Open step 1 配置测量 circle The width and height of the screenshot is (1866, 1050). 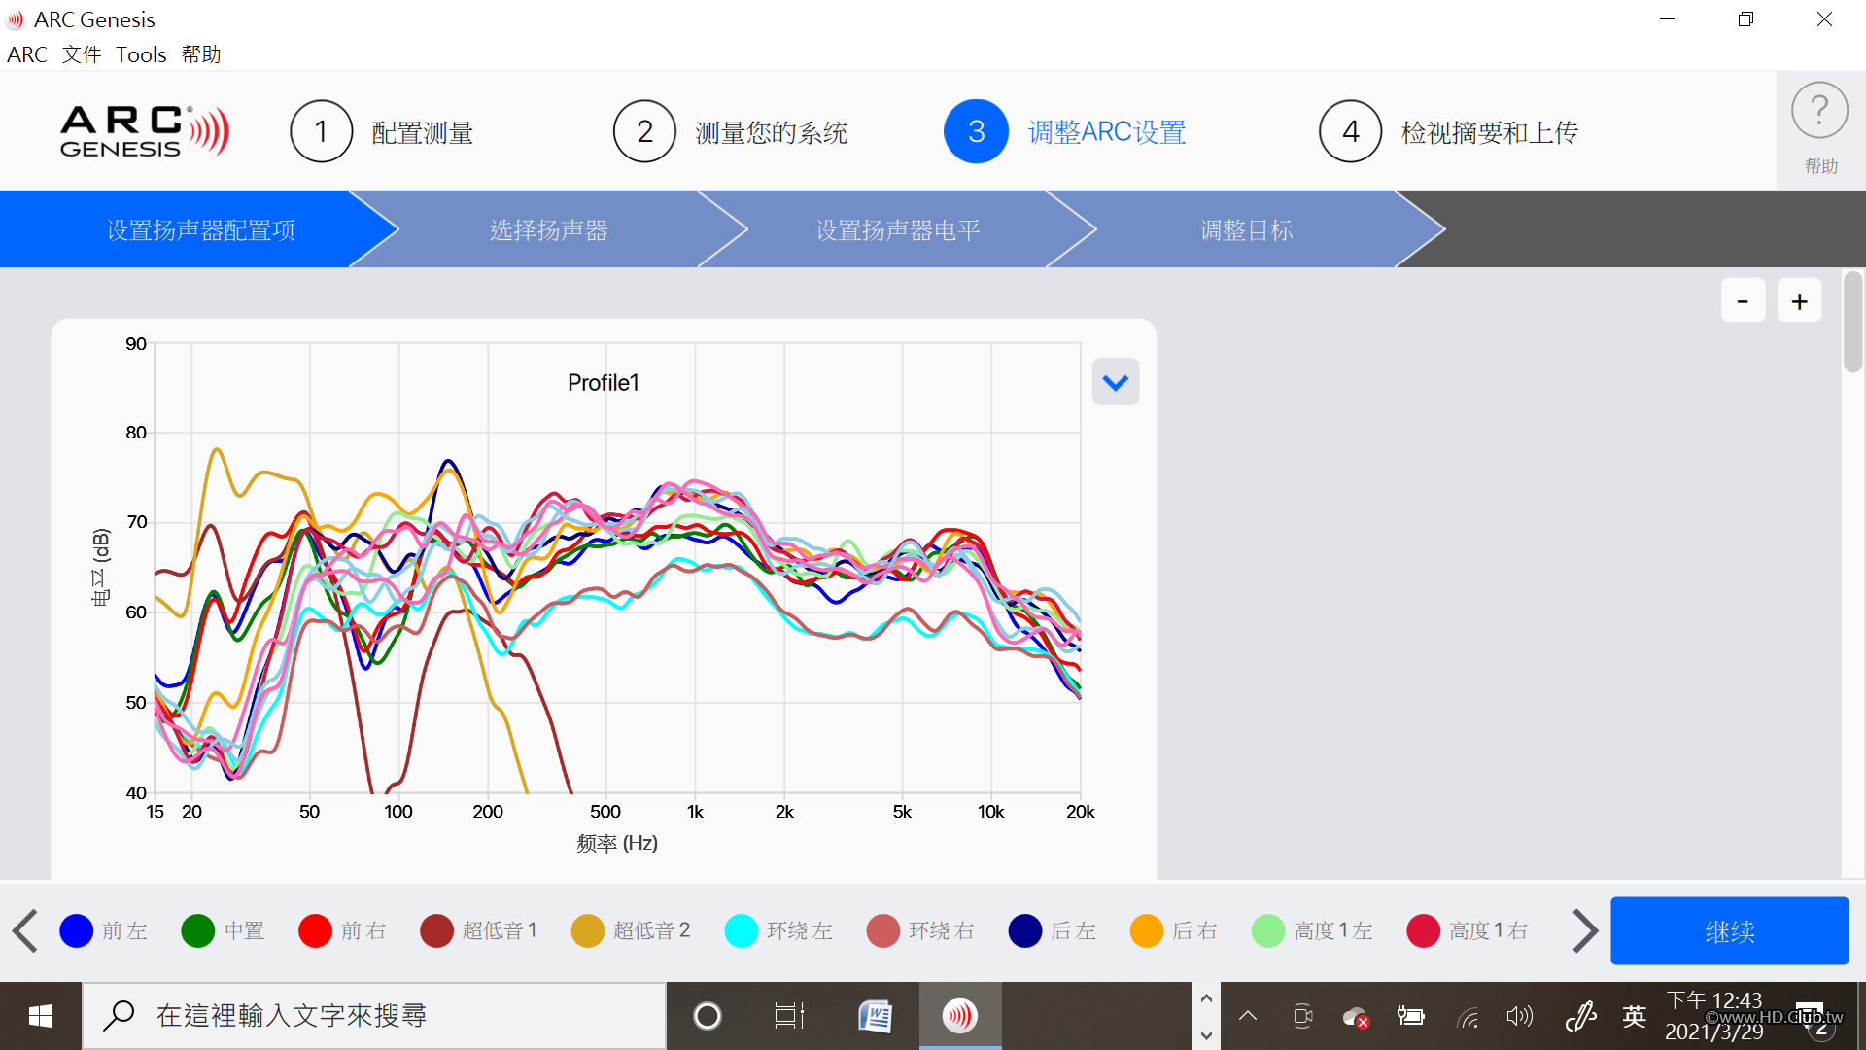tap(321, 131)
